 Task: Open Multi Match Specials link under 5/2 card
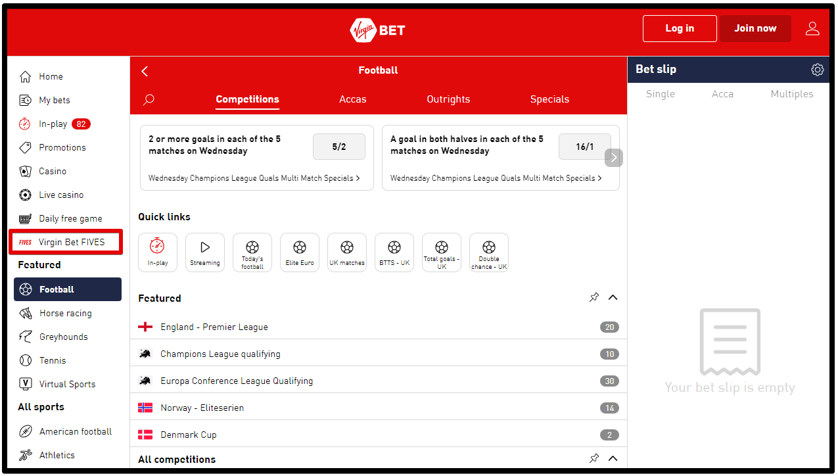tap(254, 178)
